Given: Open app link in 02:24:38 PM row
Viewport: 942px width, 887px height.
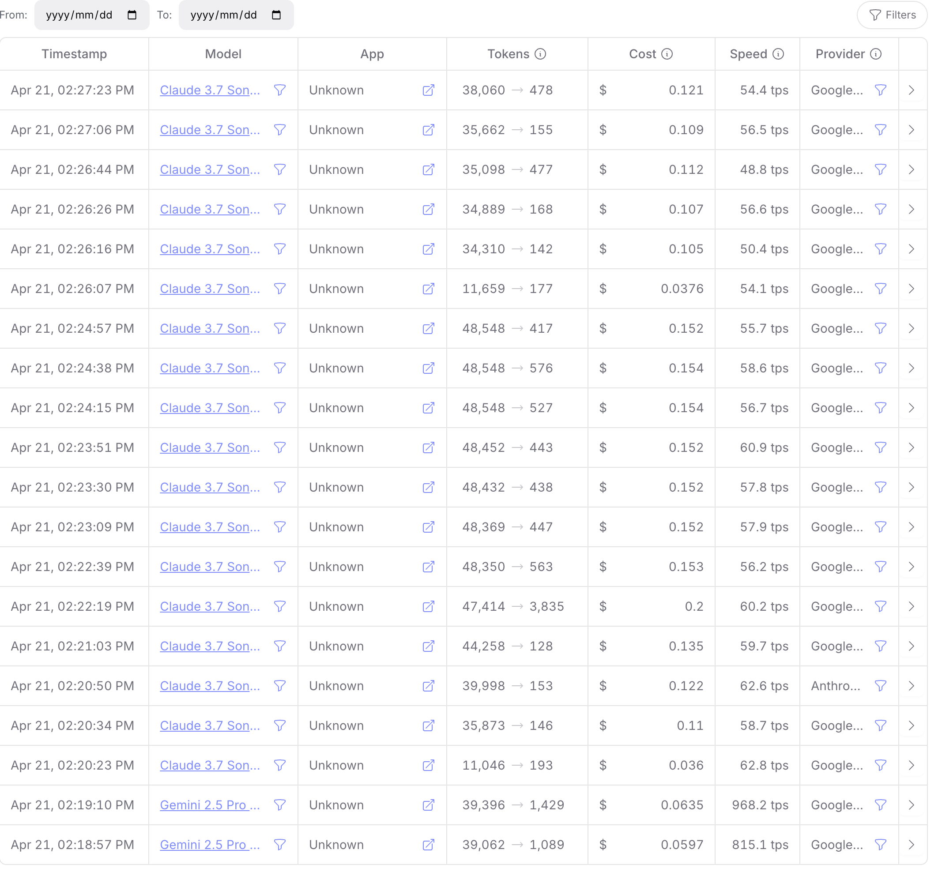Looking at the screenshot, I should pos(428,368).
